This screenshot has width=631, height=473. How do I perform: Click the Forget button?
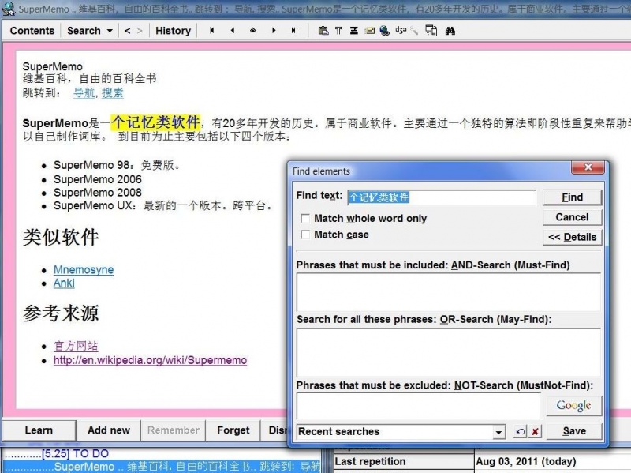pyautogui.click(x=233, y=430)
